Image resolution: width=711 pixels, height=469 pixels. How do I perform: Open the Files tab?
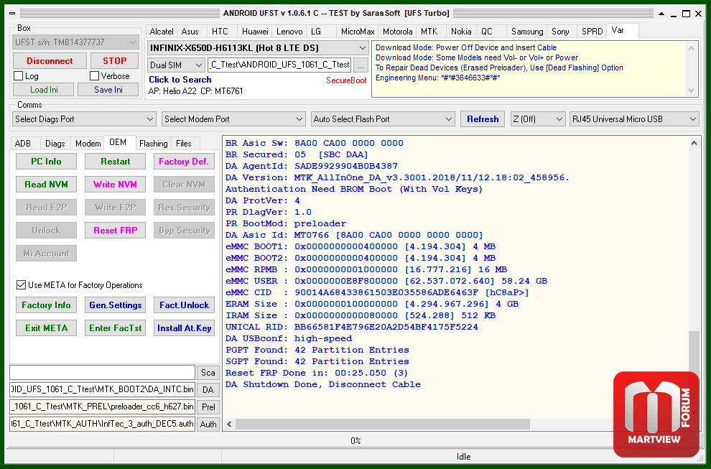point(184,144)
